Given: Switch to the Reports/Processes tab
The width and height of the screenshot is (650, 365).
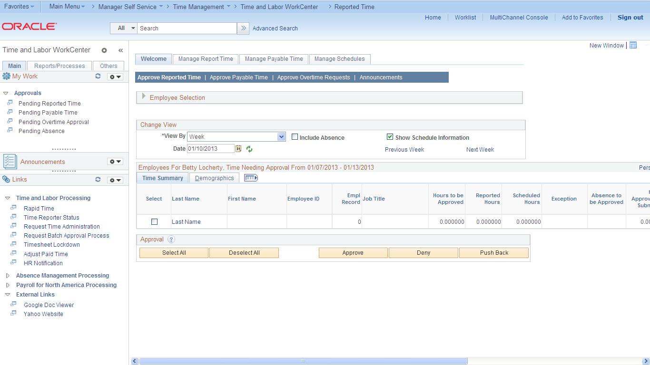Looking at the screenshot, I should (59, 65).
